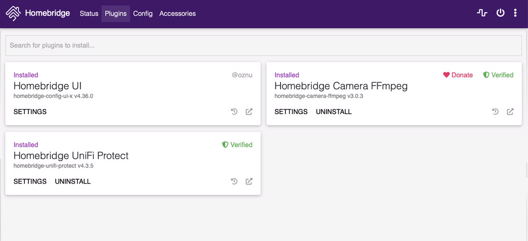This screenshot has height=241, width=528.
Task: Click the Homebridge UniFi Protect title
Action: pos(71,156)
